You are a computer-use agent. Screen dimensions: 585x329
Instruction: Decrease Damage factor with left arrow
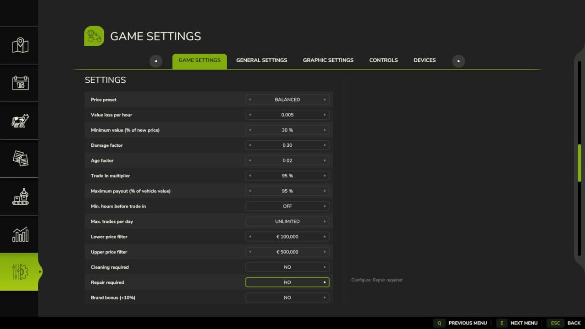click(250, 145)
